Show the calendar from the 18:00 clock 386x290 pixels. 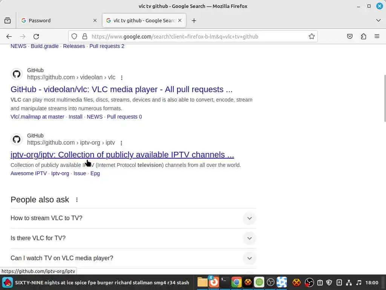pyautogui.click(x=372, y=282)
